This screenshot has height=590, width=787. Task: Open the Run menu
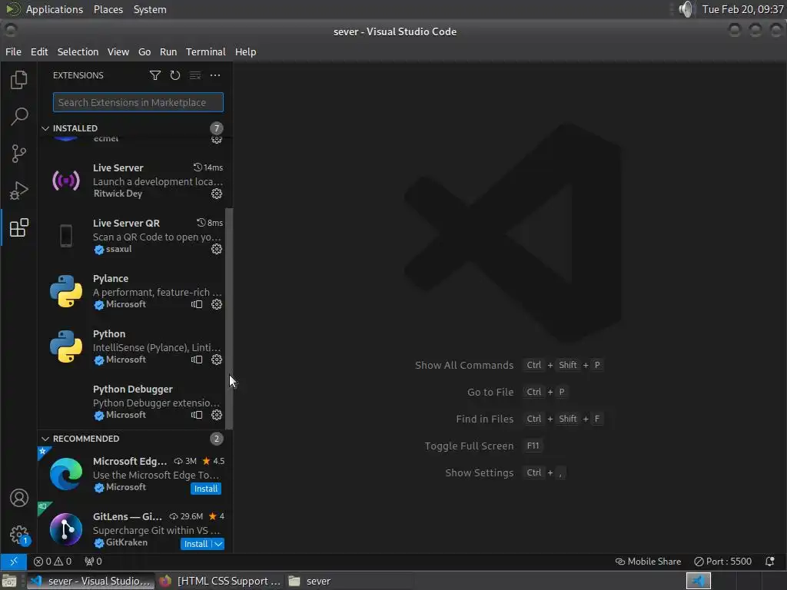coord(168,51)
